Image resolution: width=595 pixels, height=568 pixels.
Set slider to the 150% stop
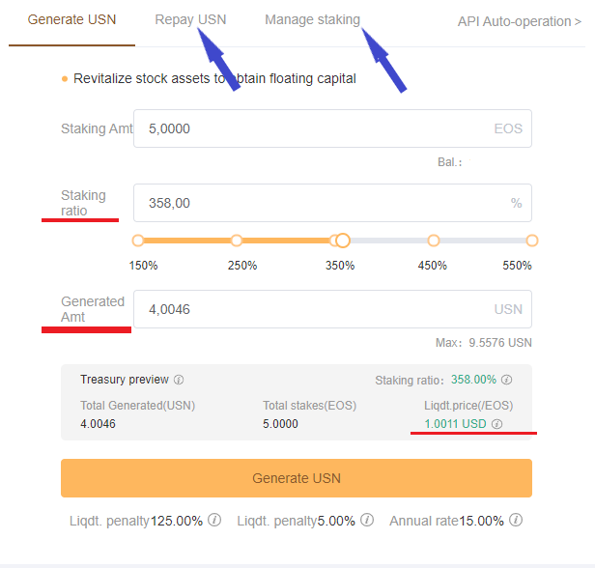pyautogui.click(x=138, y=241)
